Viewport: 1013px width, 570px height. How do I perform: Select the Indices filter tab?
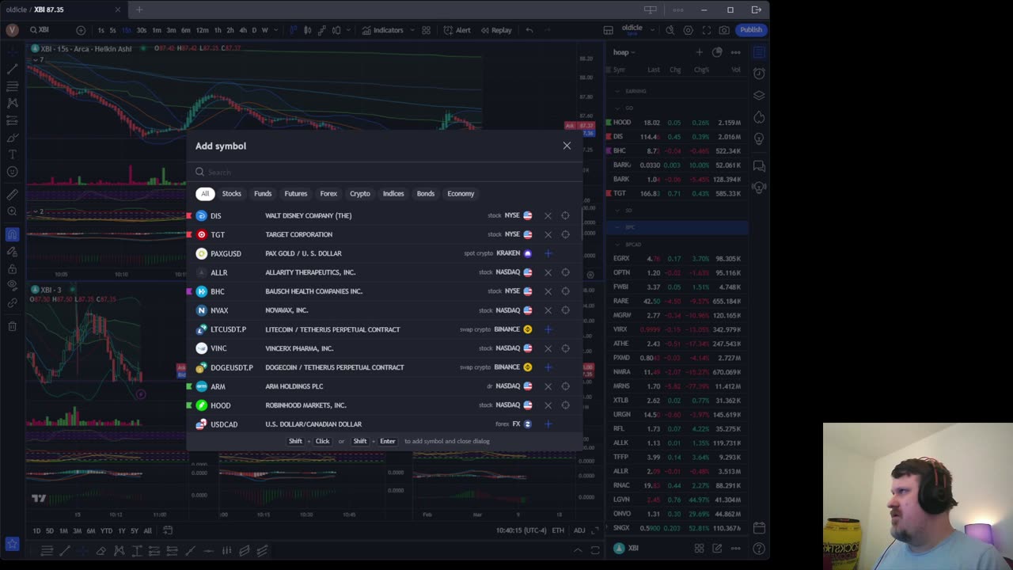point(393,193)
